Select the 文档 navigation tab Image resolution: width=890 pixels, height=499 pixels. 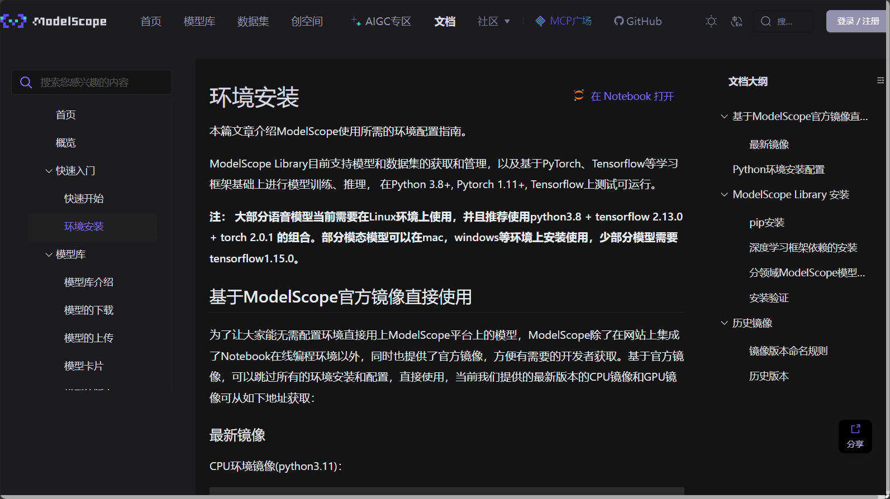[x=445, y=21]
